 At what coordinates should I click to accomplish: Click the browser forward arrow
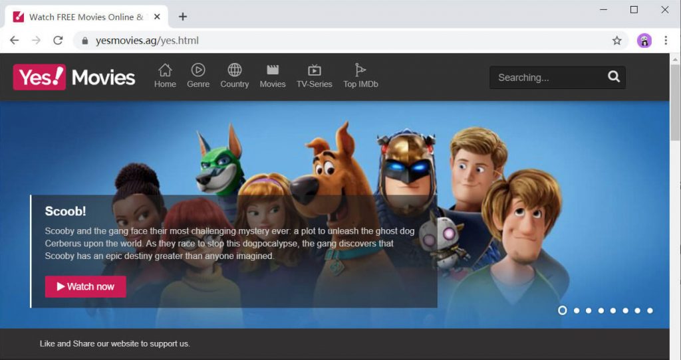coord(36,41)
